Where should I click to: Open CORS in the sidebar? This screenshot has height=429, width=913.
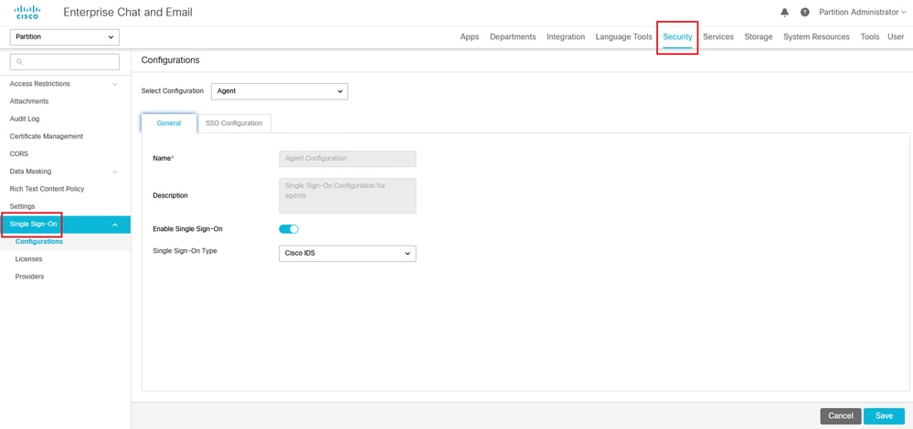coord(18,154)
